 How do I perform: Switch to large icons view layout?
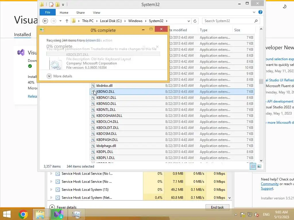coord(259,166)
